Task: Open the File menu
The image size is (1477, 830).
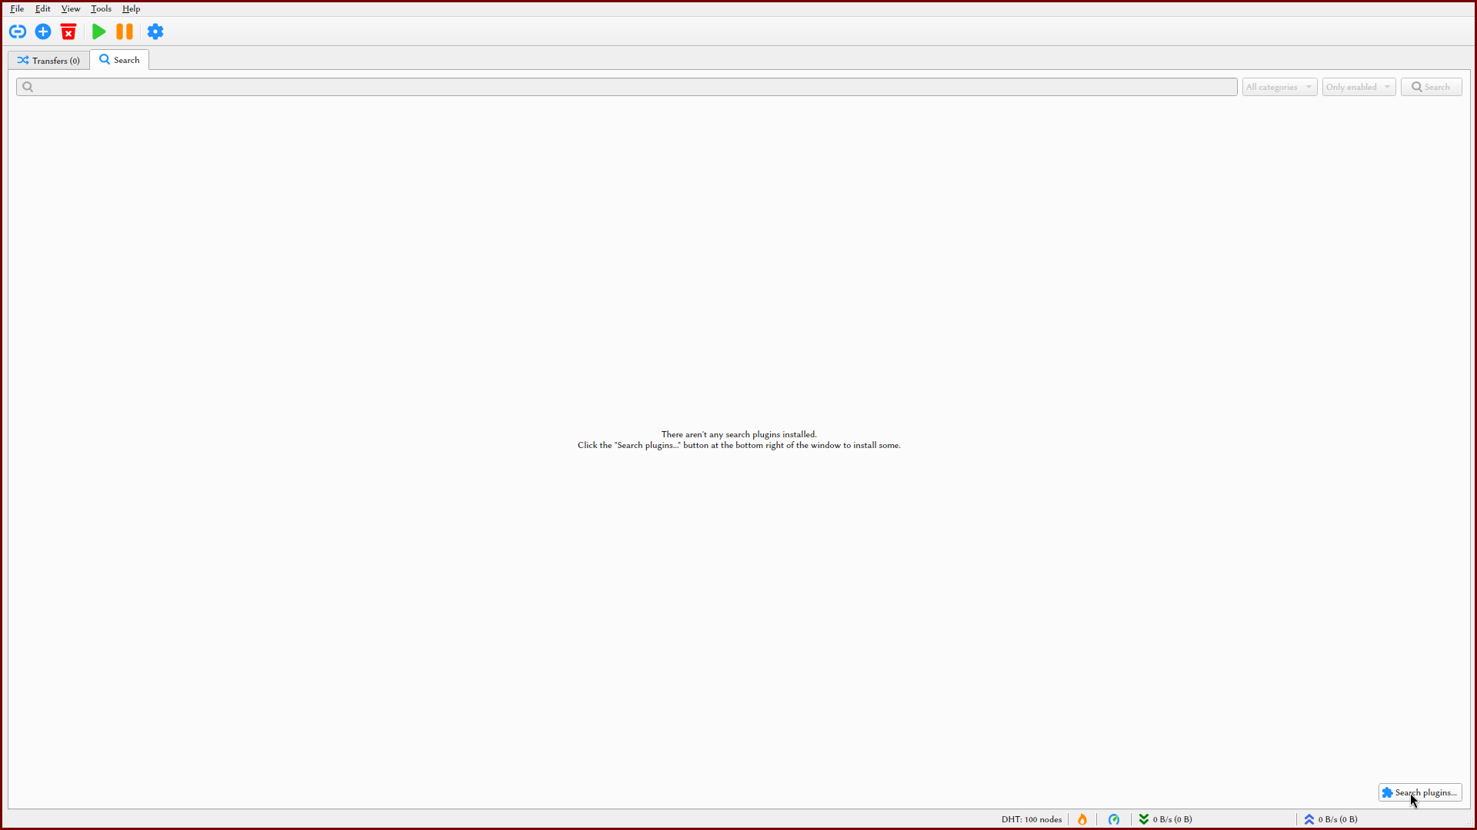Action: click(x=17, y=8)
